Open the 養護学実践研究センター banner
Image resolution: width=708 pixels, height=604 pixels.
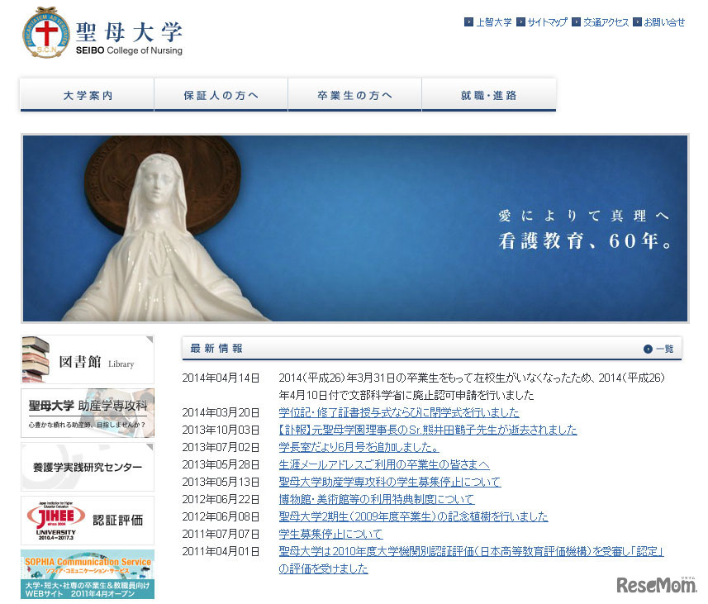click(88, 467)
